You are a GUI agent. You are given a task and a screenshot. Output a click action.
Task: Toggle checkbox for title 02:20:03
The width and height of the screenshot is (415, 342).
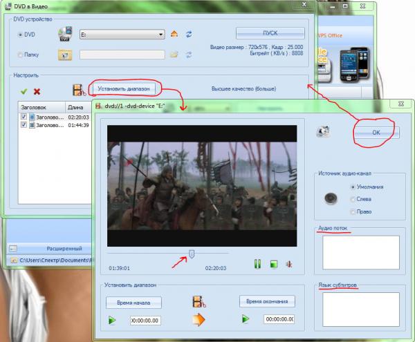(x=24, y=117)
